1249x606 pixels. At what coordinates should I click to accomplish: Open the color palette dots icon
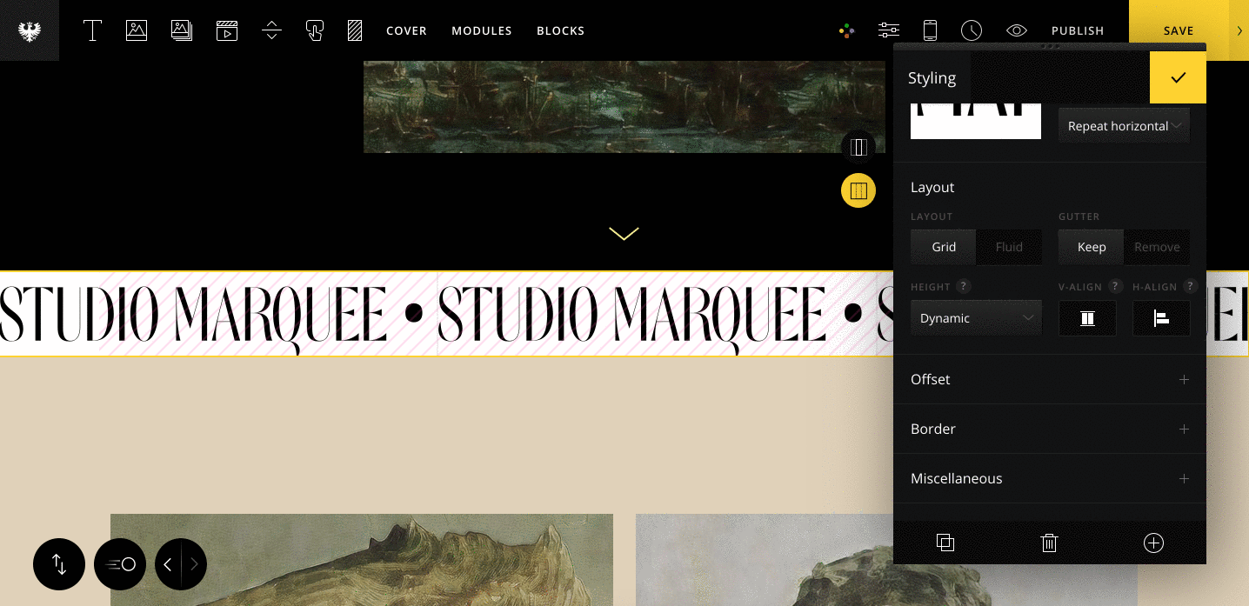point(846,30)
